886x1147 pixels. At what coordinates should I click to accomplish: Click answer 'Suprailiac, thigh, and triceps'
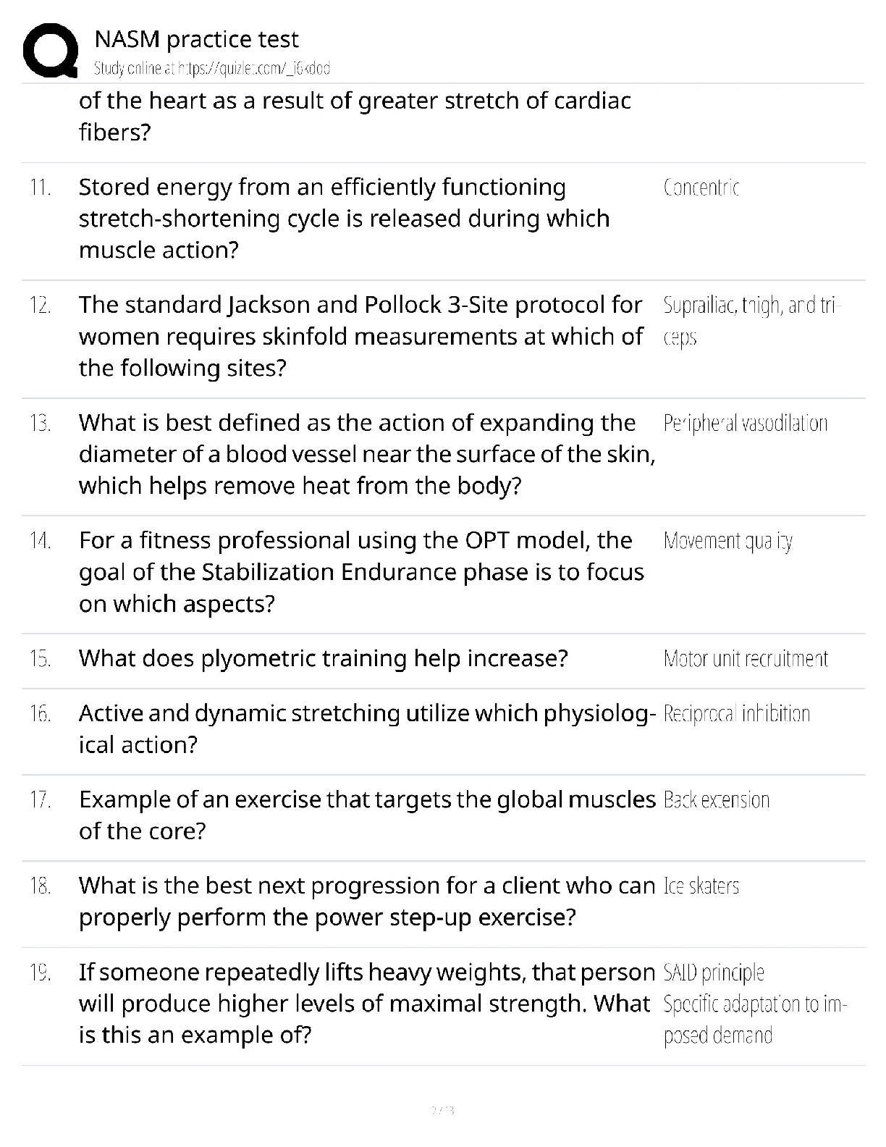point(752,321)
